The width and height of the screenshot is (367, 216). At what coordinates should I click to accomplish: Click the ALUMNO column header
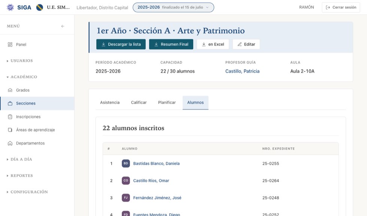coord(130,148)
